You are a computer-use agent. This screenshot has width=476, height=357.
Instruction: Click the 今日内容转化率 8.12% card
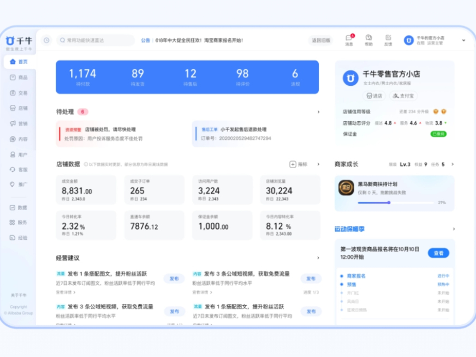pyautogui.click(x=290, y=225)
